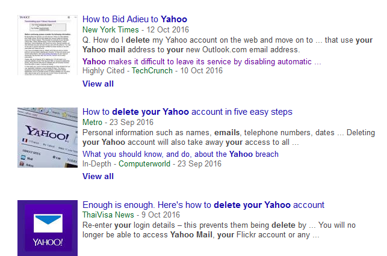
Task: Click the 'Highly Cited' label
Action: pyautogui.click(x=104, y=71)
